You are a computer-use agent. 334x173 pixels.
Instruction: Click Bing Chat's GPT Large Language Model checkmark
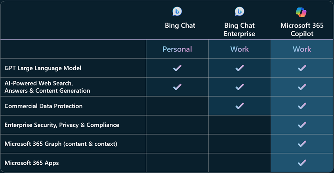tap(177, 68)
